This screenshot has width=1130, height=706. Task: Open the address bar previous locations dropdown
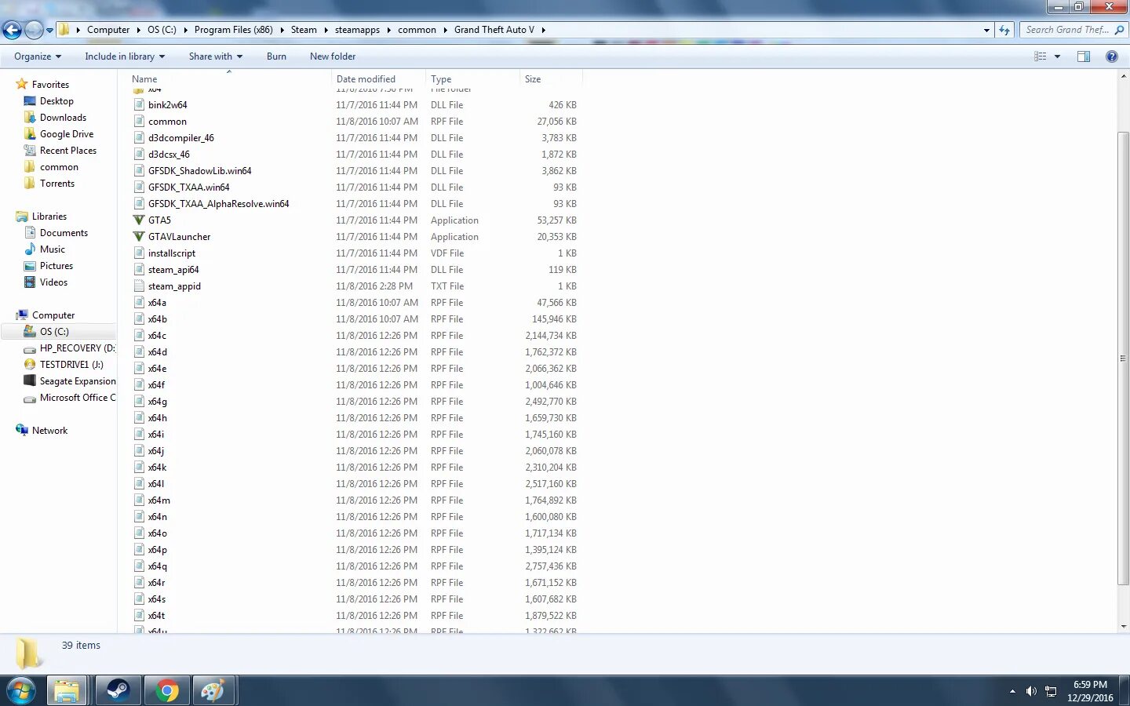tap(986, 30)
